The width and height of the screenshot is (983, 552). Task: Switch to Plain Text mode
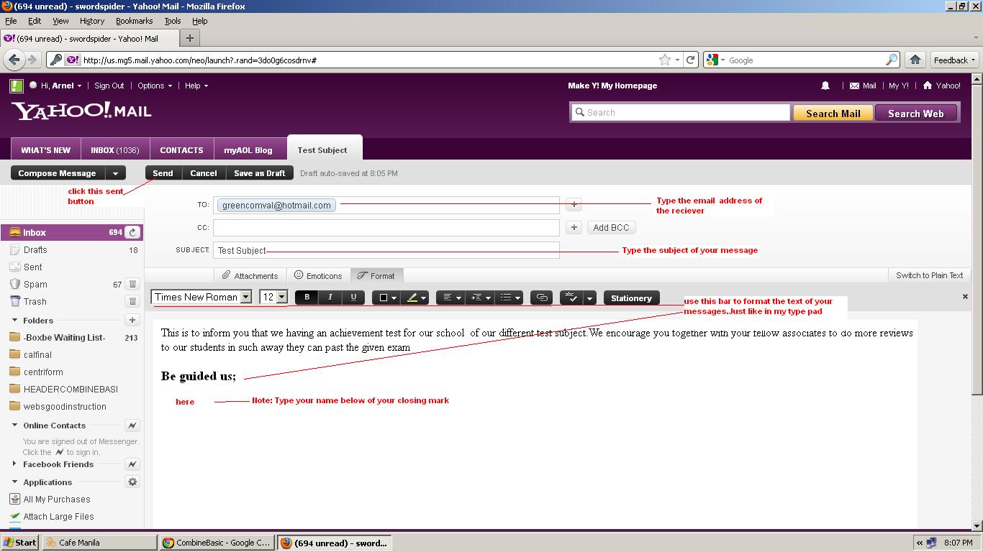(929, 275)
